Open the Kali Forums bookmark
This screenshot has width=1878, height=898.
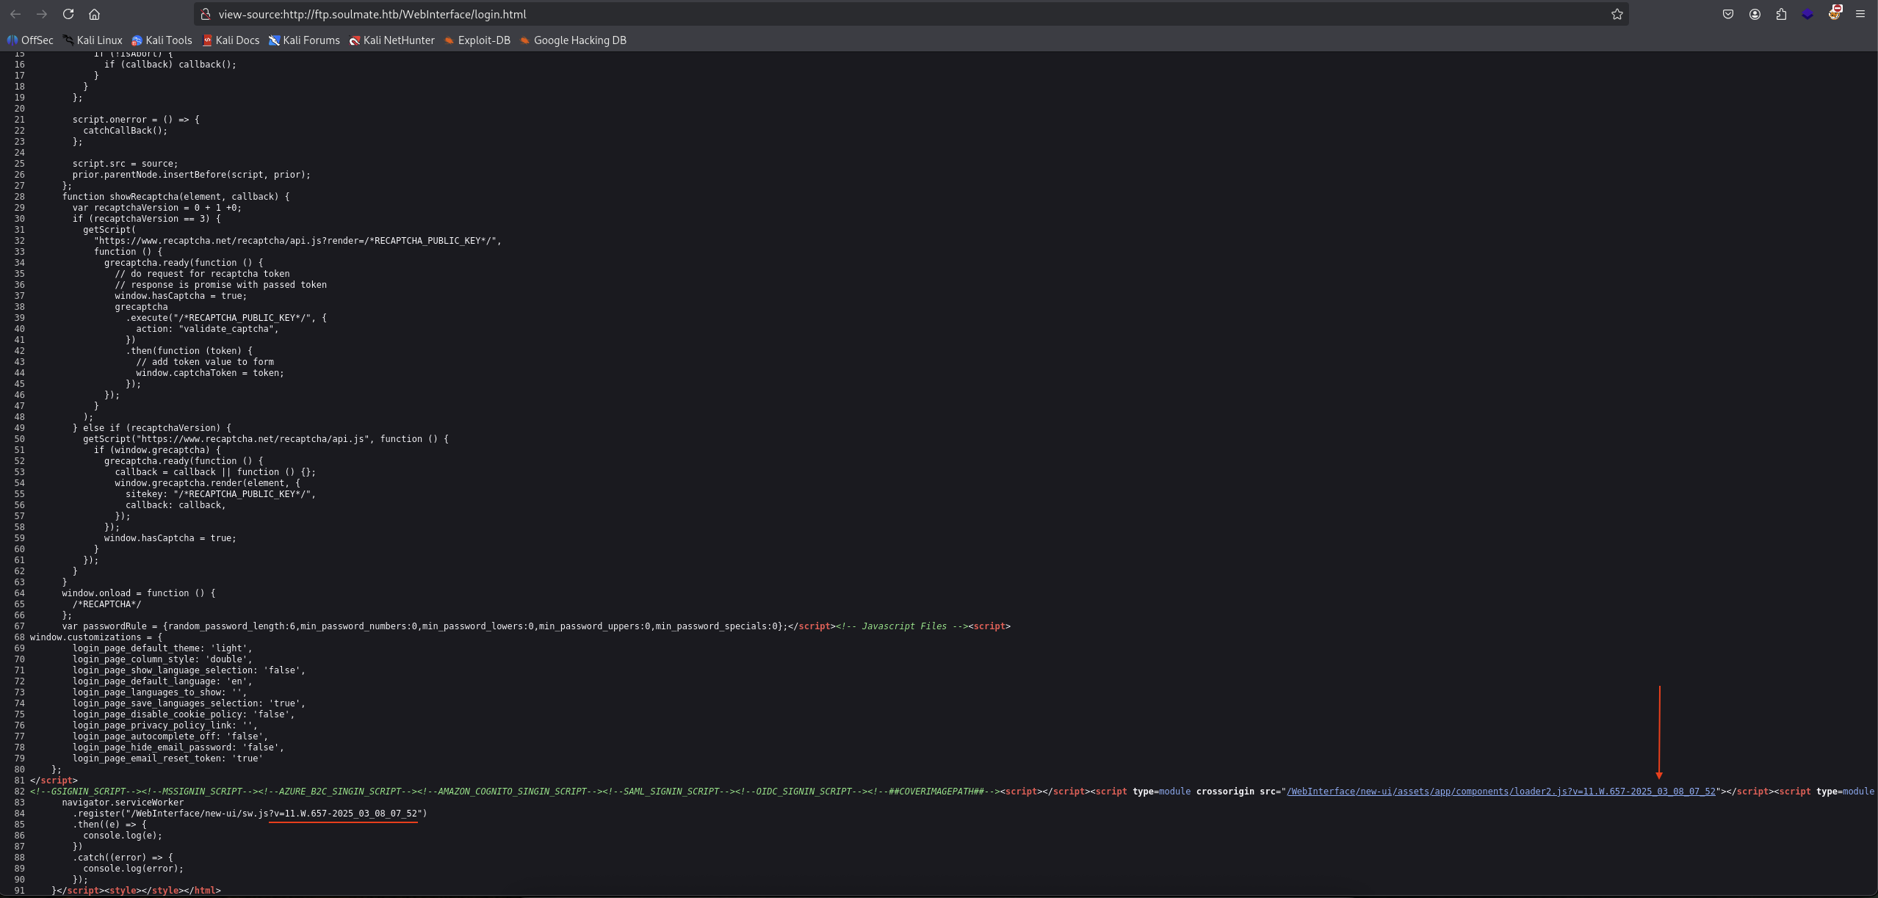pos(304,40)
